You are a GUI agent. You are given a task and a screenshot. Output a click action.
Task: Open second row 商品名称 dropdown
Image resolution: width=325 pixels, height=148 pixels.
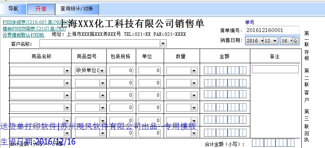(67, 83)
